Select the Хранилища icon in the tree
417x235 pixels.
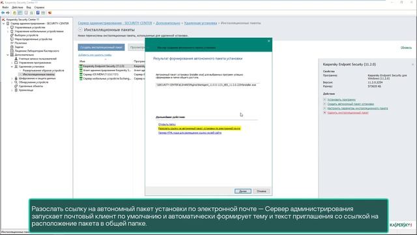[16, 90]
